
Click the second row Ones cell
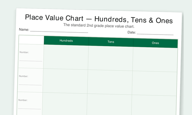(155, 83)
